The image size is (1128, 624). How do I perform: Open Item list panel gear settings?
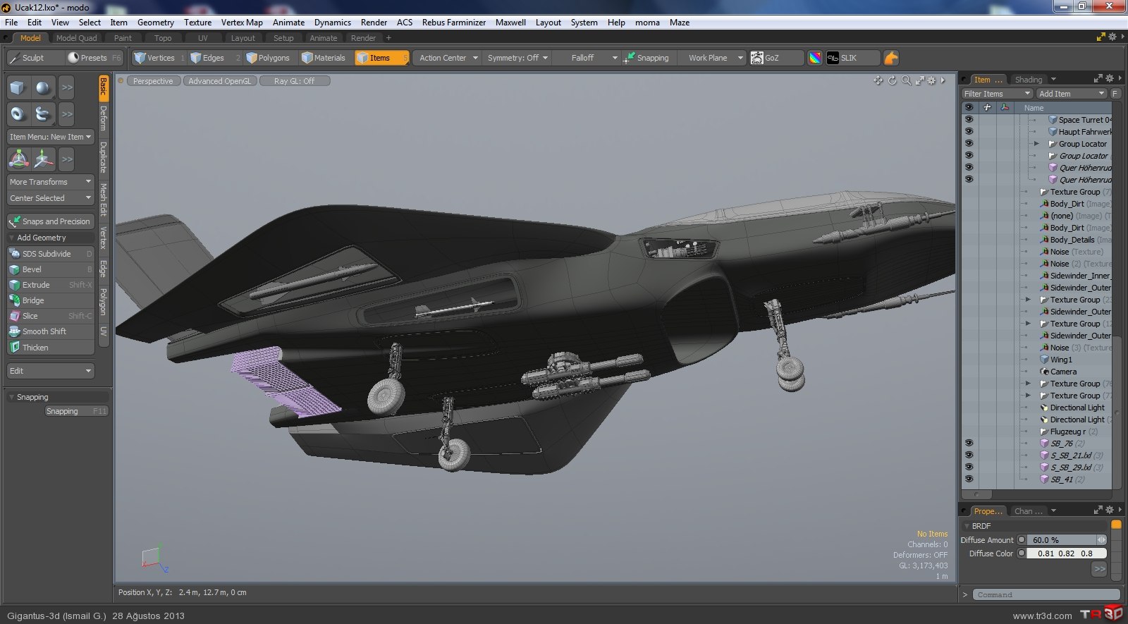pos(1110,79)
